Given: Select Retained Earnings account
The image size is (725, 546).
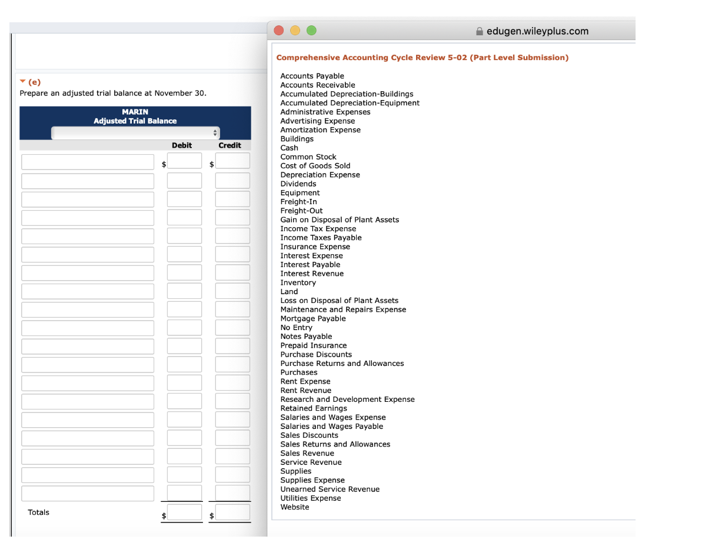Looking at the screenshot, I should coord(314,408).
